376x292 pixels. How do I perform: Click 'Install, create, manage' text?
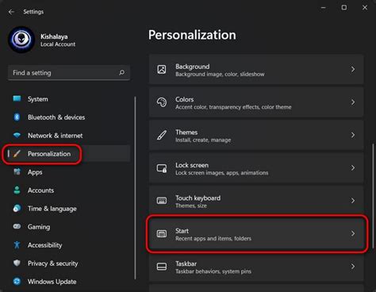click(x=203, y=140)
